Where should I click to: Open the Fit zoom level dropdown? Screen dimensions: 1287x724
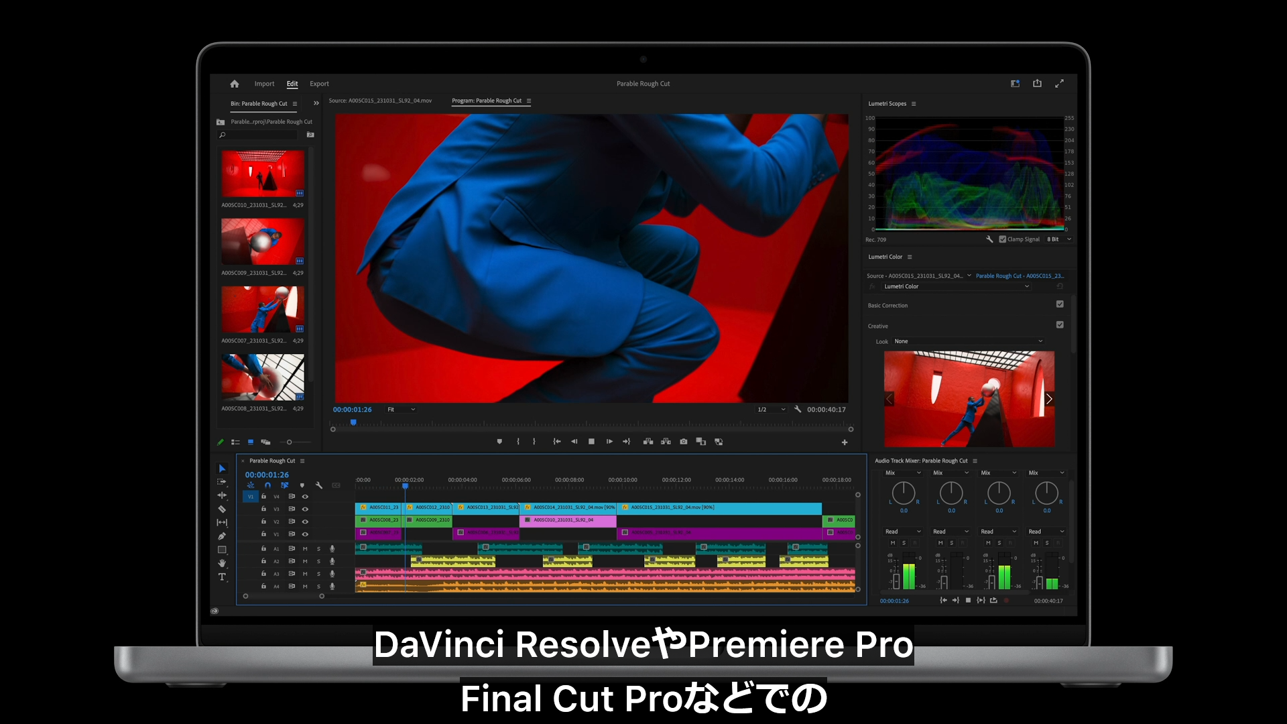pyautogui.click(x=401, y=410)
